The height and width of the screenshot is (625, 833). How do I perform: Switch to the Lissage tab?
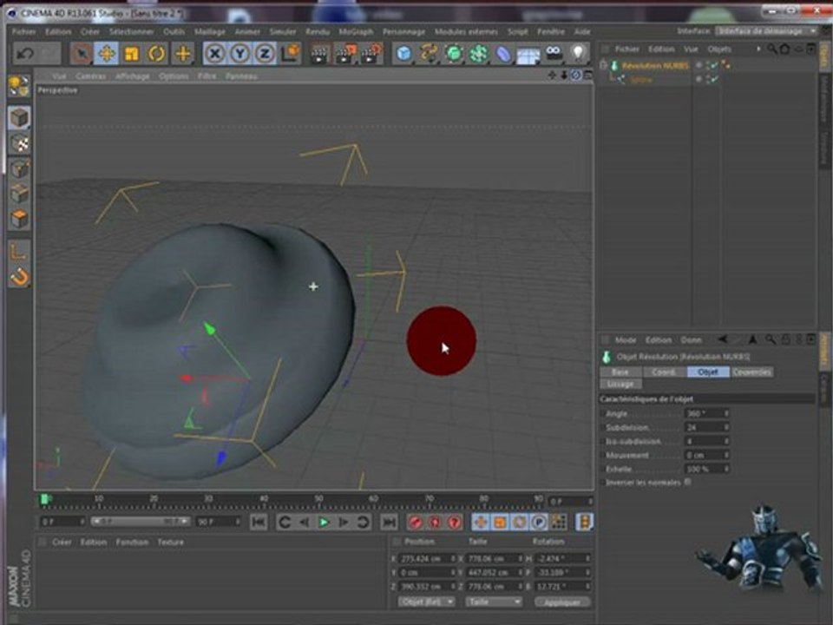point(620,384)
